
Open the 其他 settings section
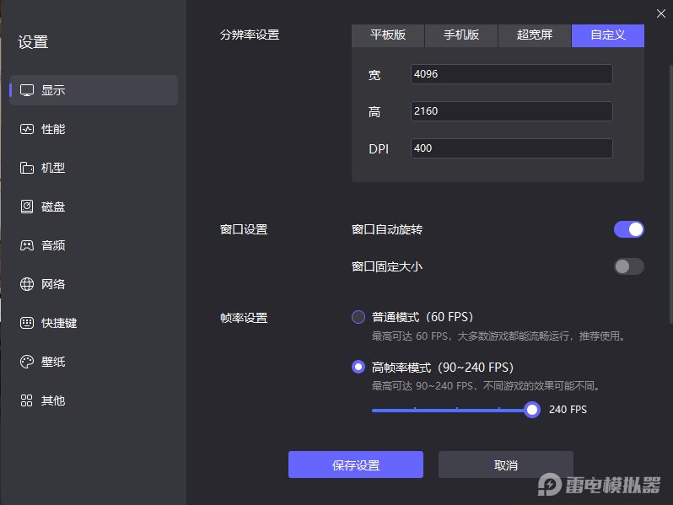94,400
